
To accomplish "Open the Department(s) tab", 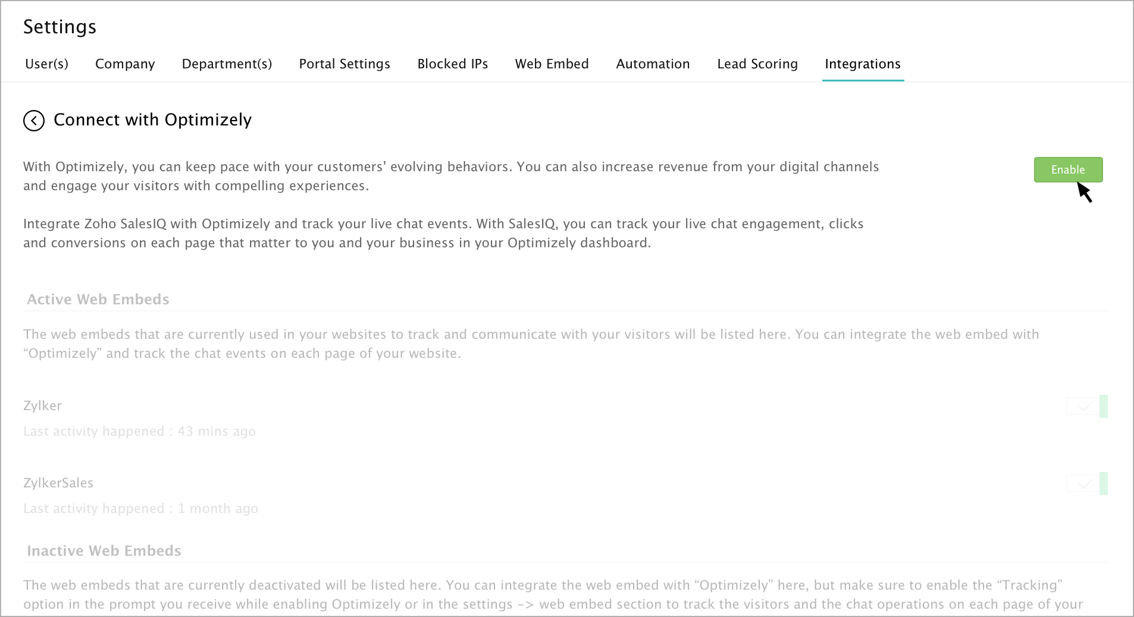I will click(x=227, y=64).
